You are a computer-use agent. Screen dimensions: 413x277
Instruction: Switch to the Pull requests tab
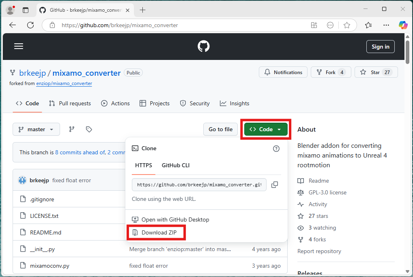click(x=70, y=103)
